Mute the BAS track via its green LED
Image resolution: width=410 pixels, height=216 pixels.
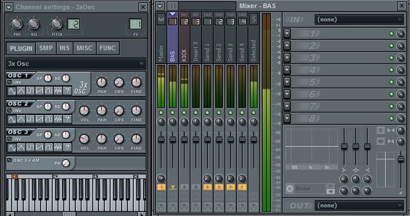tap(173, 113)
